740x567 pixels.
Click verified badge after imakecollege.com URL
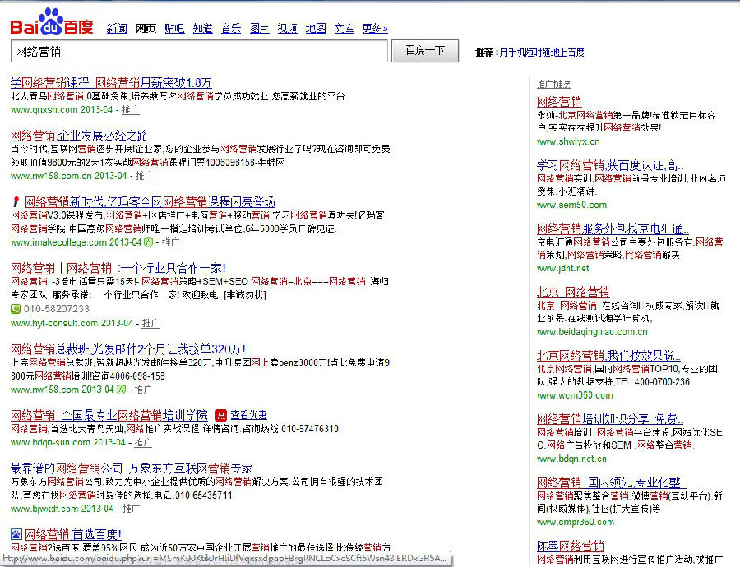point(148,242)
